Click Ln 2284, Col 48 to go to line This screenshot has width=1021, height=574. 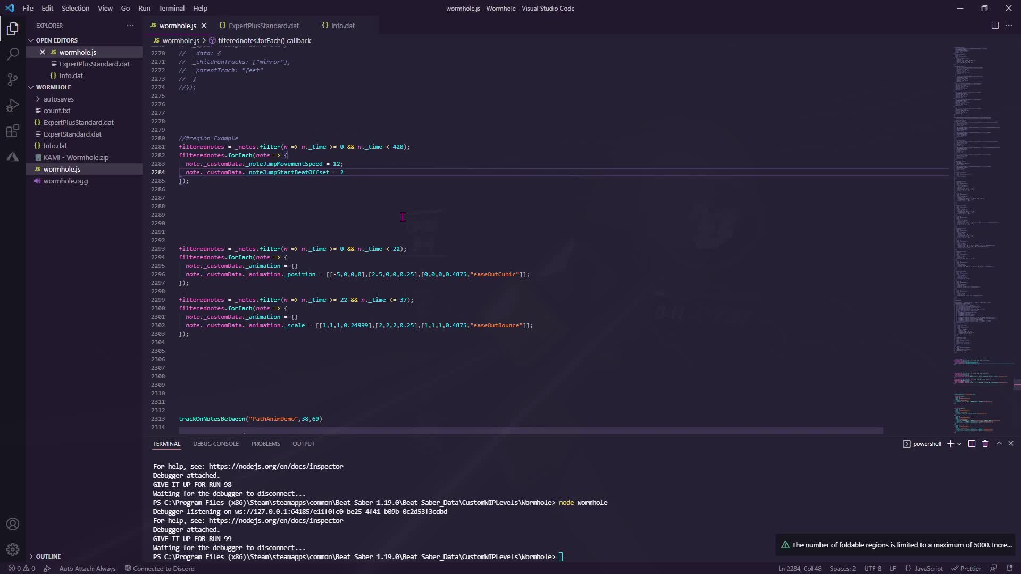800,568
